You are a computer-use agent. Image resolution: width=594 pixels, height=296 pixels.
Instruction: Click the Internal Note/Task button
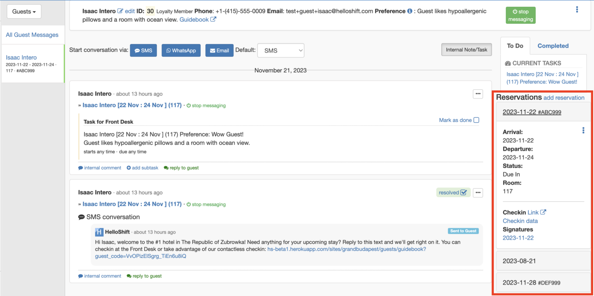[x=466, y=50]
